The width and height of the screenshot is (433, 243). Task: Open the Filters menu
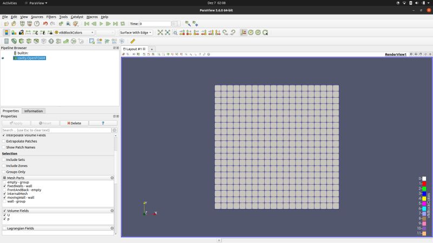pyautogui.click(x=51, y=17)
